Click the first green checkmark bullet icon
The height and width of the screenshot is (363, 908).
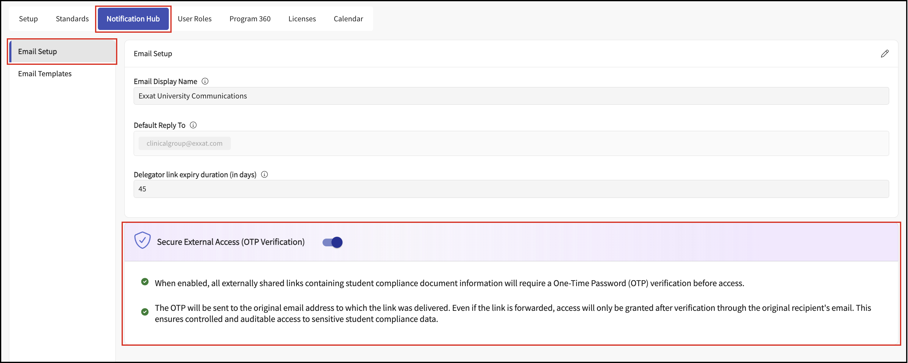(x=145, y=282)
